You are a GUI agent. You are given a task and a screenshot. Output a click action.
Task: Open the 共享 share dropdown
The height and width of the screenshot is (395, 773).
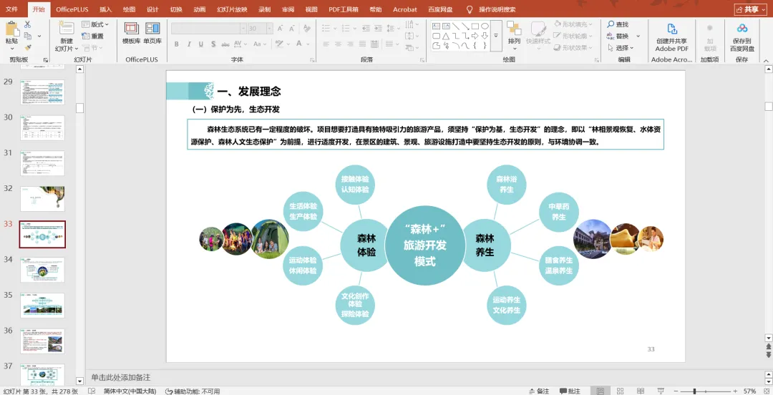point(751,9)
